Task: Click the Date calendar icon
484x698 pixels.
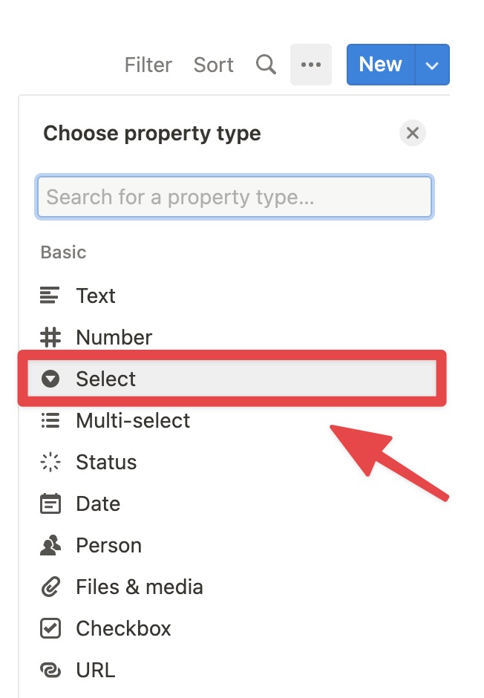Action: [x=50, y=503]
